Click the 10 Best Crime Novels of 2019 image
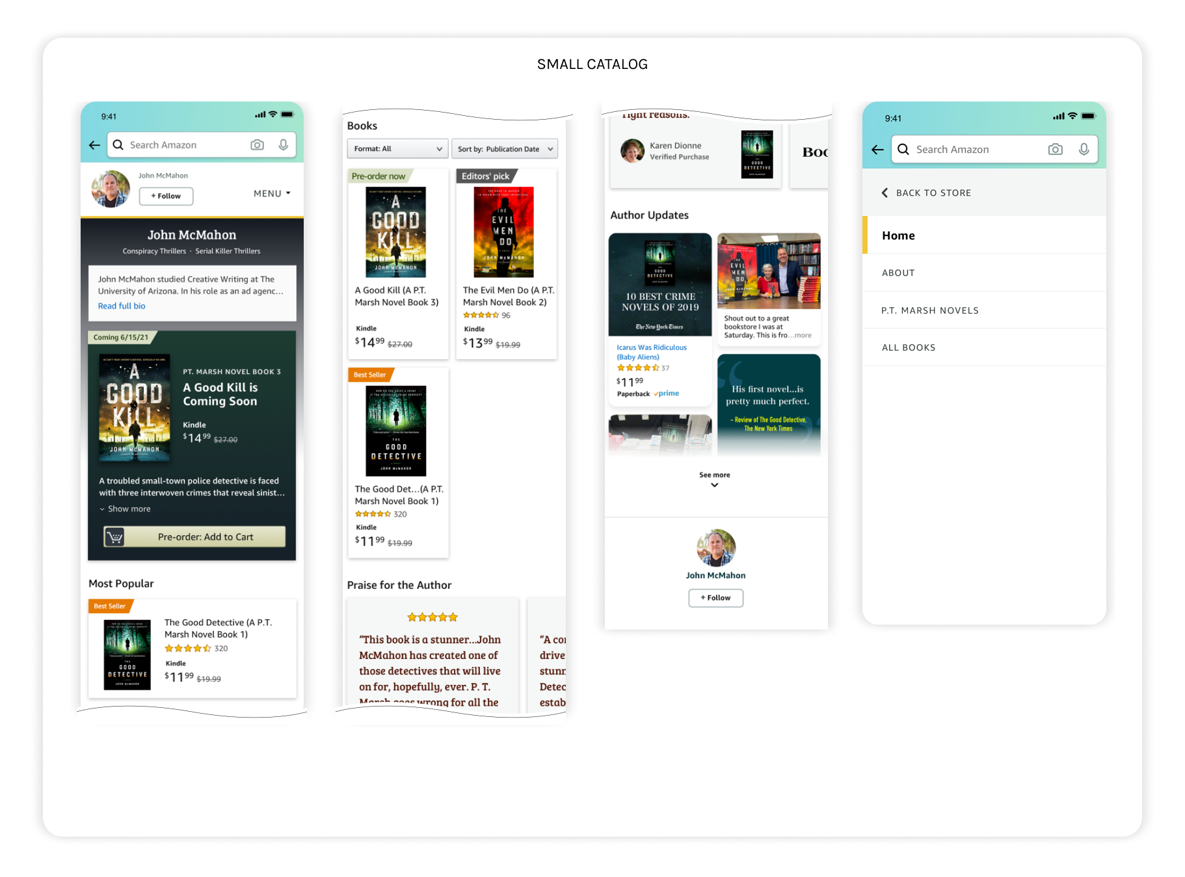This screenshot has width=1185, height=877. 660,284
